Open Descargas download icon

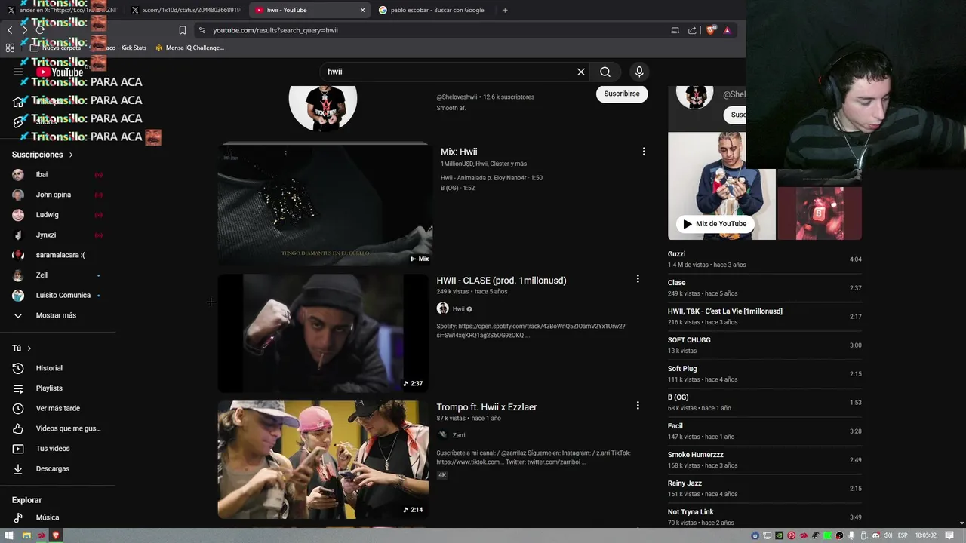point(18,468)
